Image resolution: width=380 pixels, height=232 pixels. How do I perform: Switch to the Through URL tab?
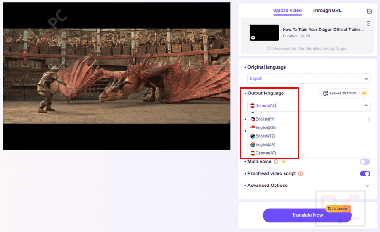[327, 10]
